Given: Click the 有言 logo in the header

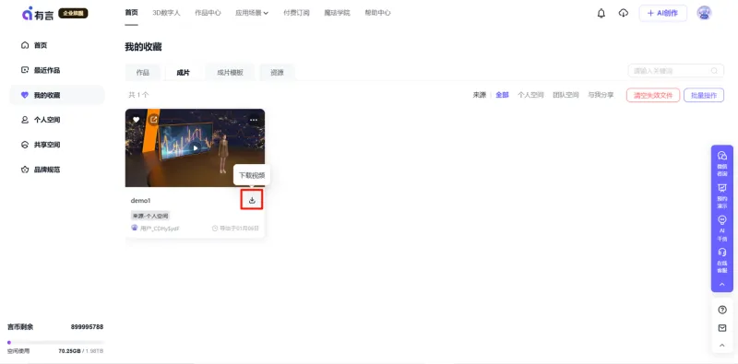Looking at the screenshot, I should pos(38,13).
